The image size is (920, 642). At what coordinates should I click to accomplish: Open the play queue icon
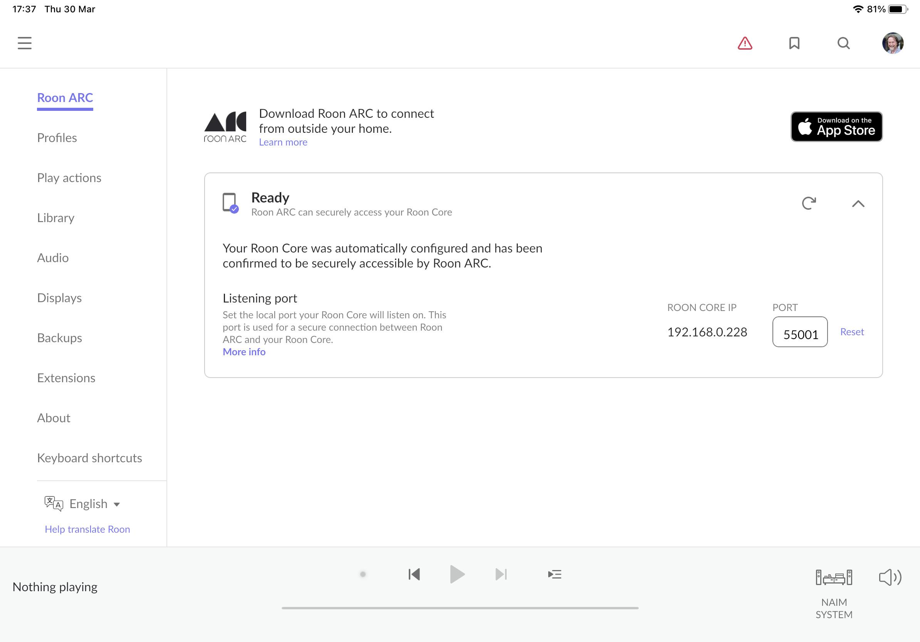click(x=554, y=574)
